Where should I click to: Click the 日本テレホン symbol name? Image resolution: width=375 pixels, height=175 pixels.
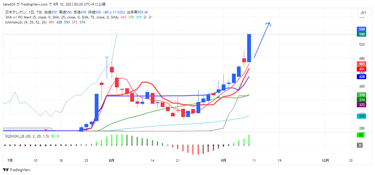15,12
